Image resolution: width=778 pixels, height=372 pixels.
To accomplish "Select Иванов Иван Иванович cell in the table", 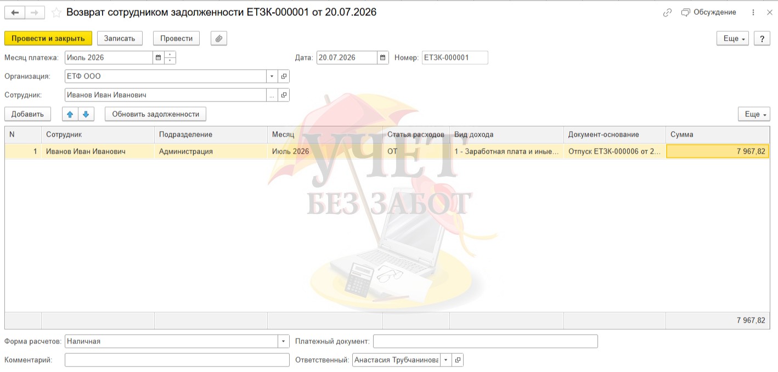I will (98, 151).
